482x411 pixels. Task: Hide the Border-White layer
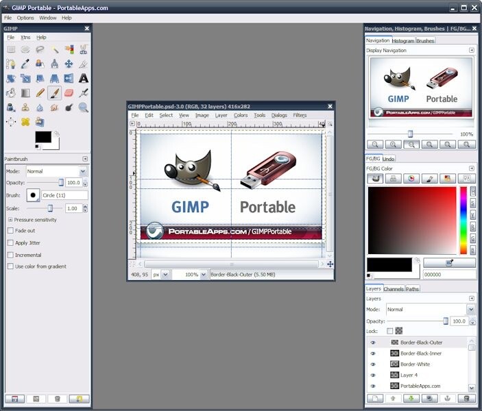click(x=373, y=364)
